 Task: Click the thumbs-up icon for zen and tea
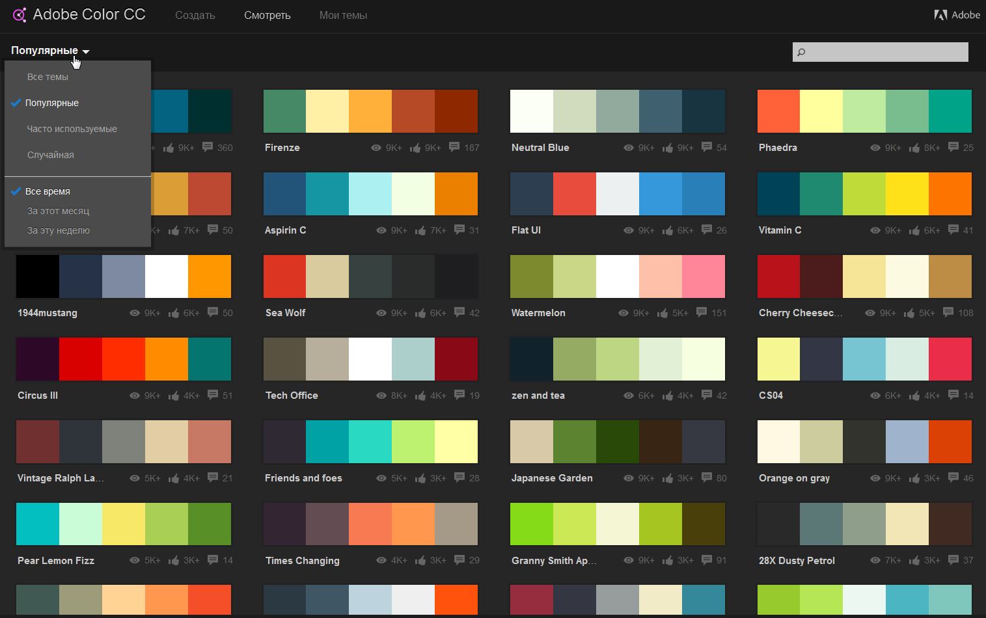pyautogui.click(x=668, y=396)
